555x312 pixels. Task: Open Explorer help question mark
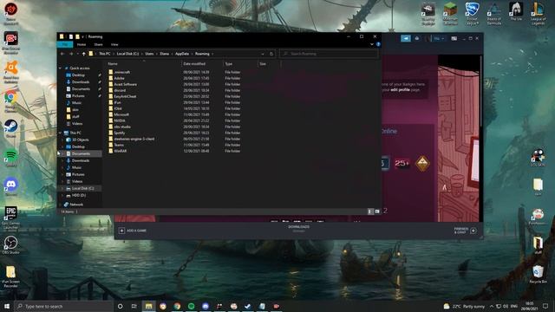tap(378, 44)
